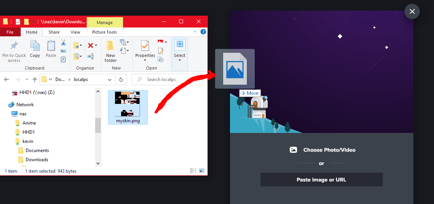Open the Share ribbon tab
The height and width of the screenshot is (204, 434).
tap(54, 32)
